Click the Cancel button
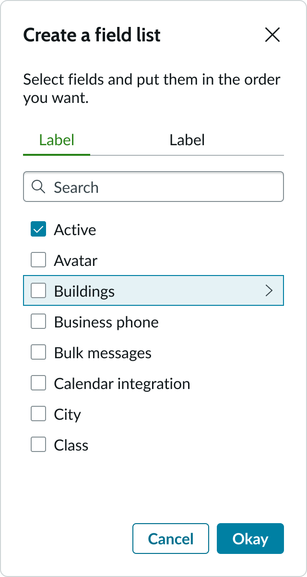Viewport: 307px width, 577px height. click(x=170, y=539)
